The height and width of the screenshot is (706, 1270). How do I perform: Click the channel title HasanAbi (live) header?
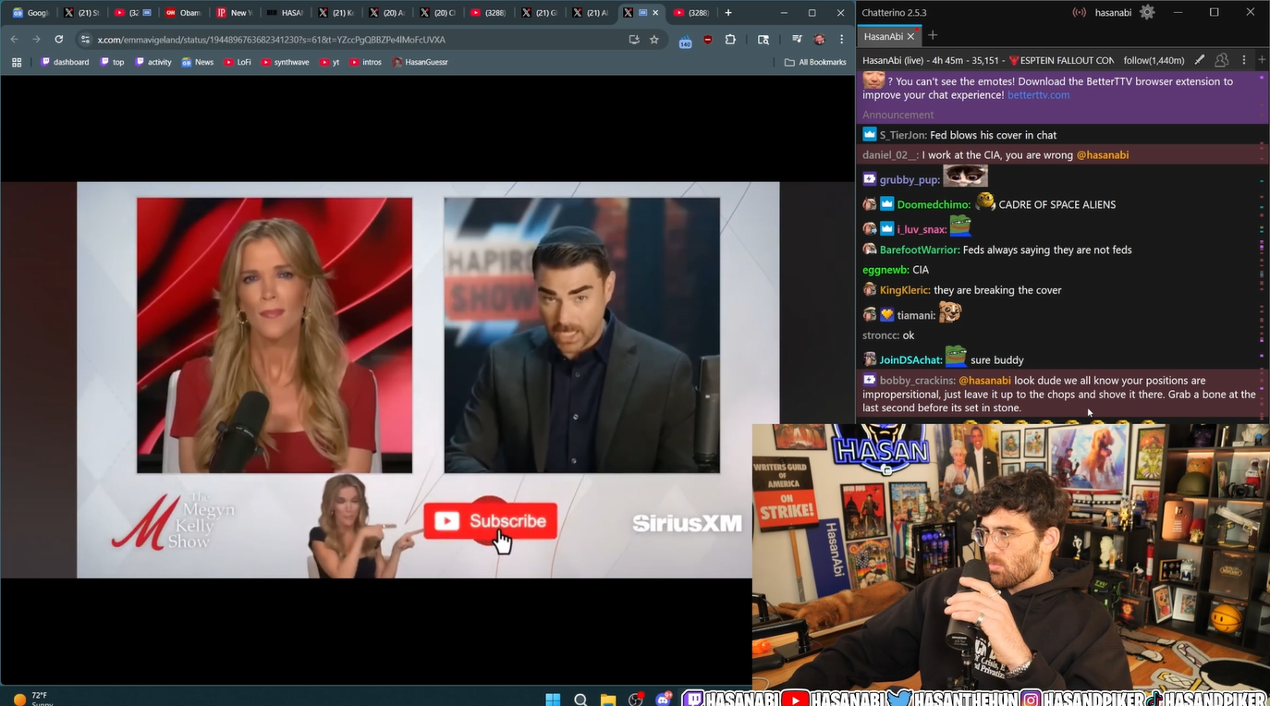coord(987,60)
